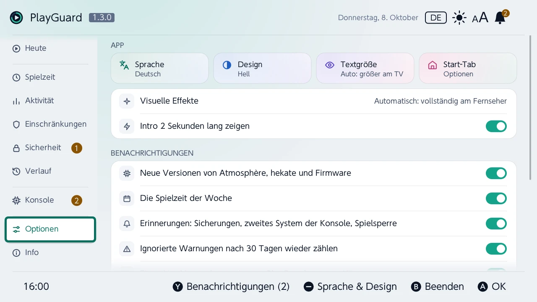
Task: Open the Start-Tab Optionen card
Action: point(468,68)
